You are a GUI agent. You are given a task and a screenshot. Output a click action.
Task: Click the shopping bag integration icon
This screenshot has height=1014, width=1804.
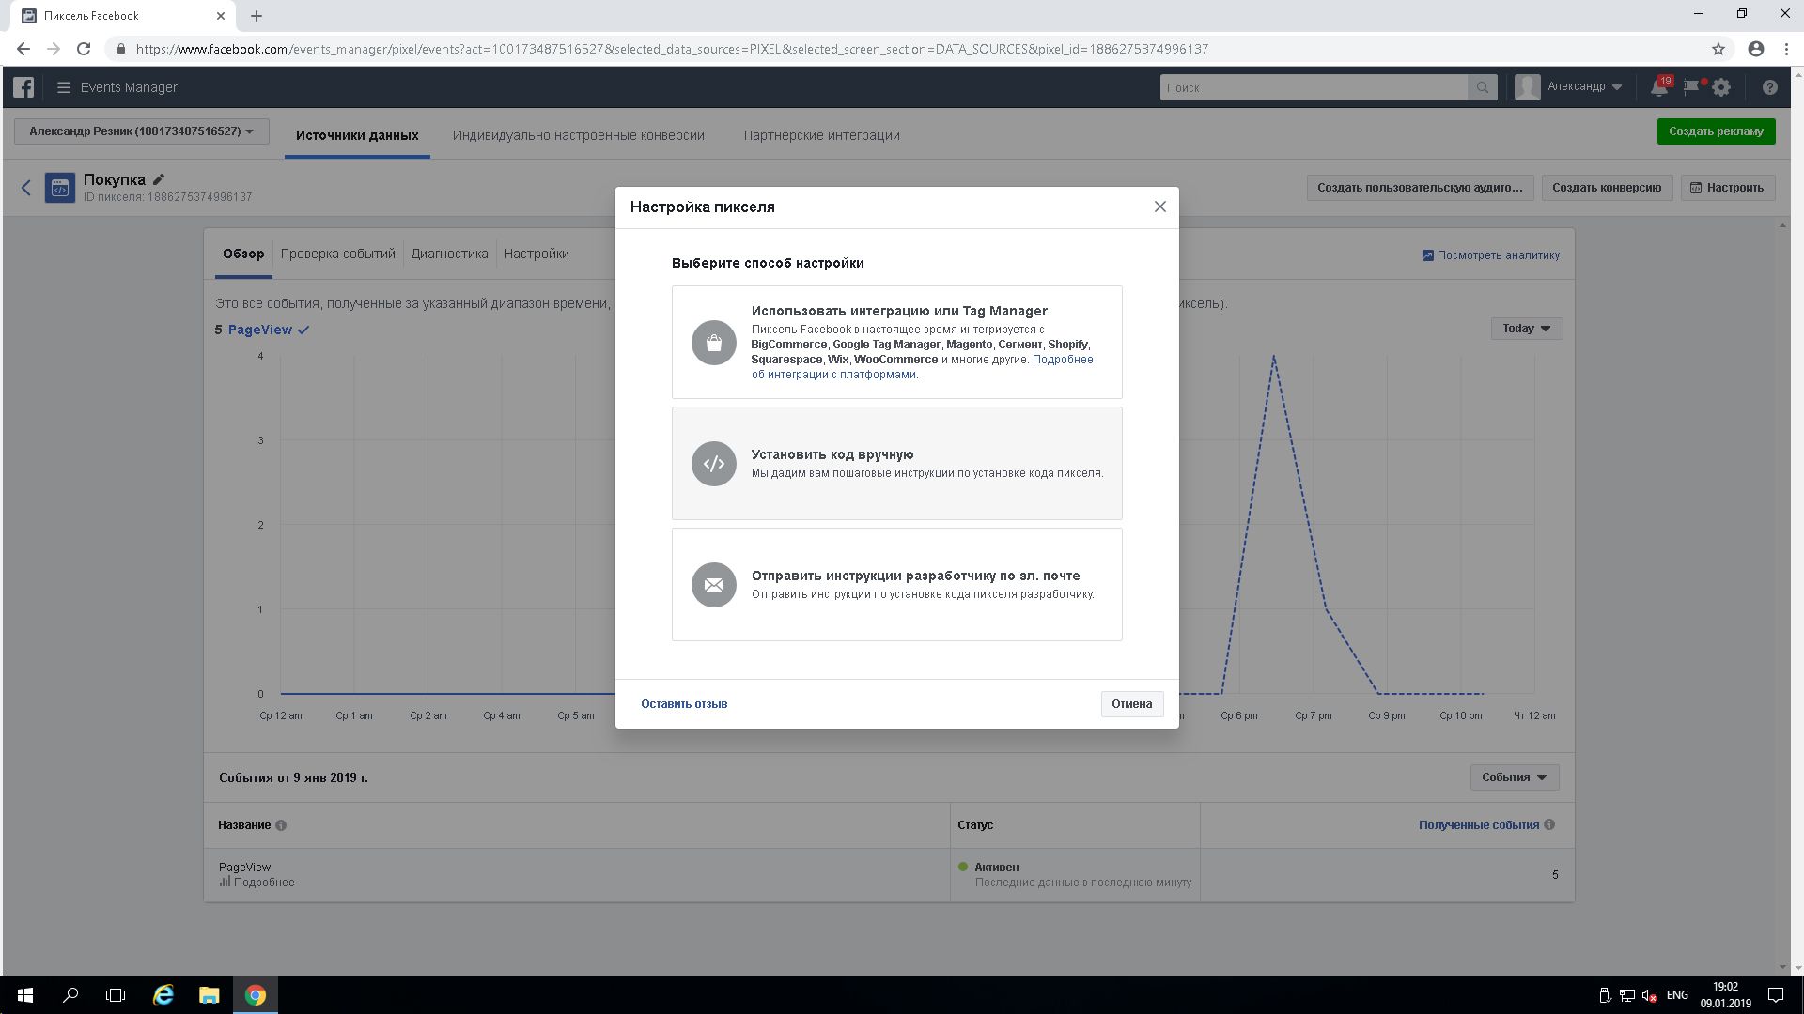click(x=714, y=343)
